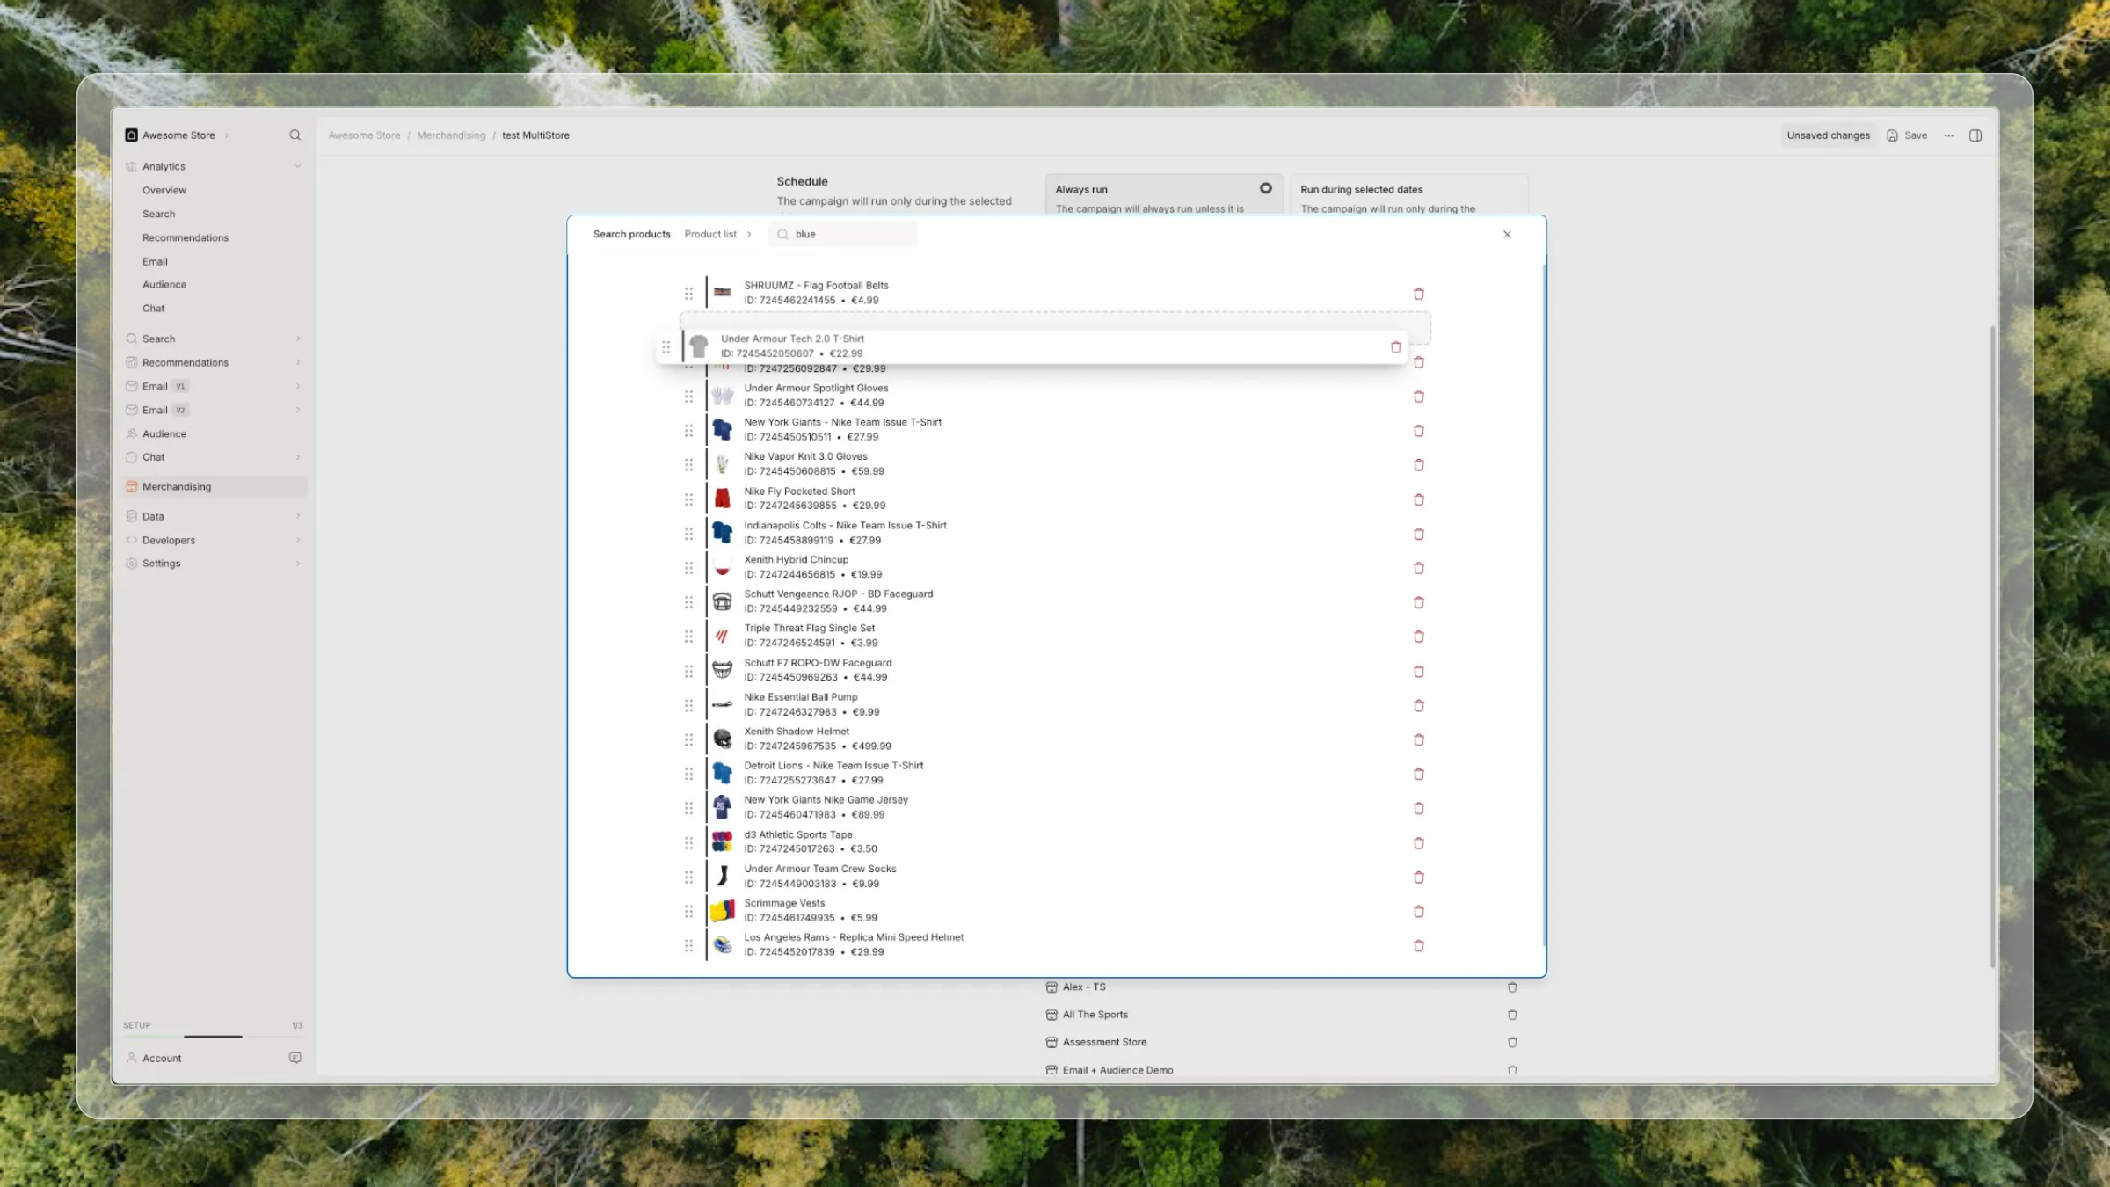
Task: Expand the Search sidebar section
Action: (298, 339)
